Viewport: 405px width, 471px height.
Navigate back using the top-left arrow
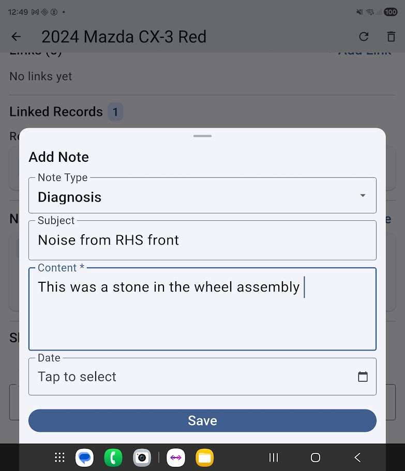point(16,36)
